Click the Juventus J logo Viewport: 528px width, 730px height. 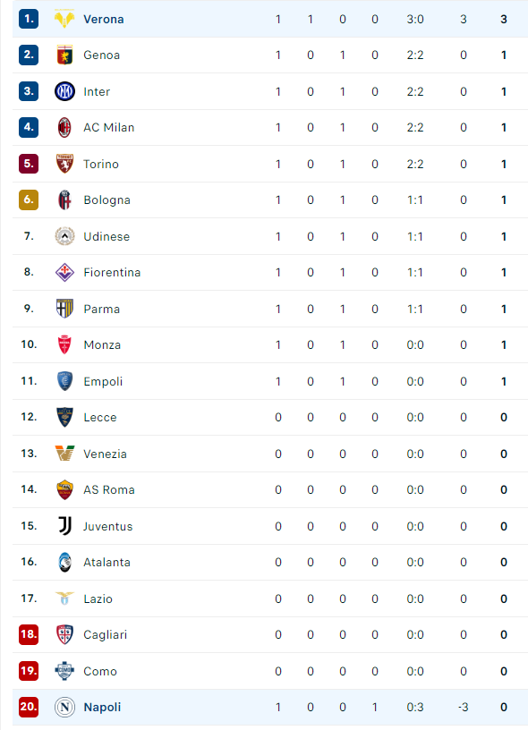pyautogui.click(x=64, y=526)
